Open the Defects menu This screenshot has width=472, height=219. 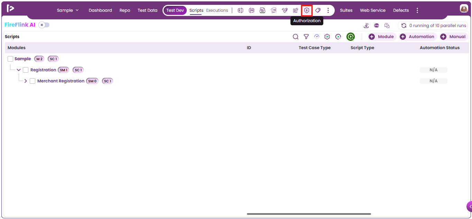pos(401,10)
